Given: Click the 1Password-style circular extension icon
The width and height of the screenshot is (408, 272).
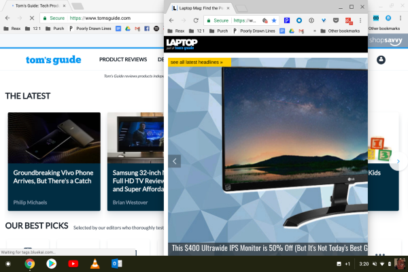Looking at the screenshot, I should (311, 20).
